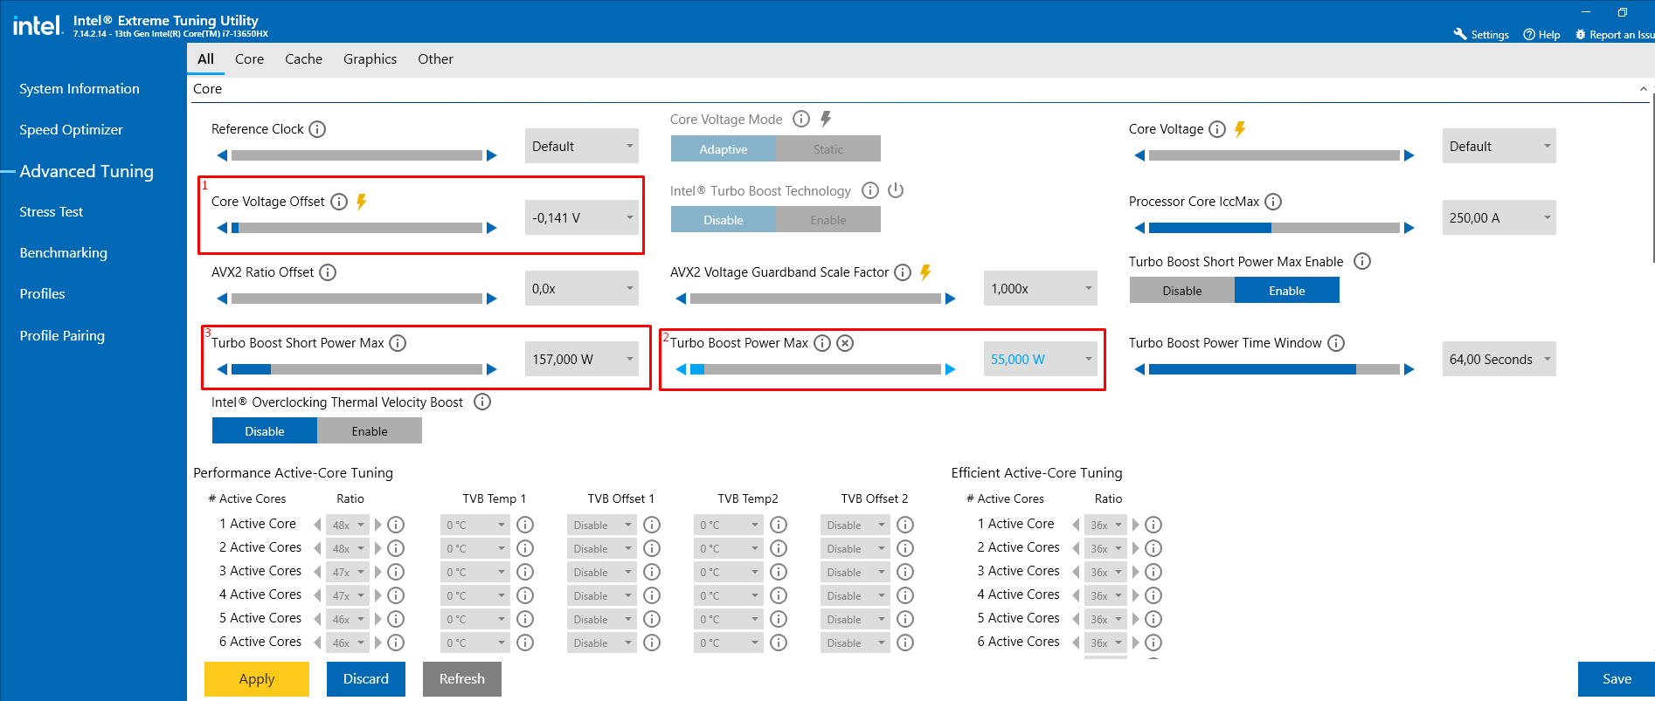
Task: Switch to the All tab
Action: [x=205, y=58]
